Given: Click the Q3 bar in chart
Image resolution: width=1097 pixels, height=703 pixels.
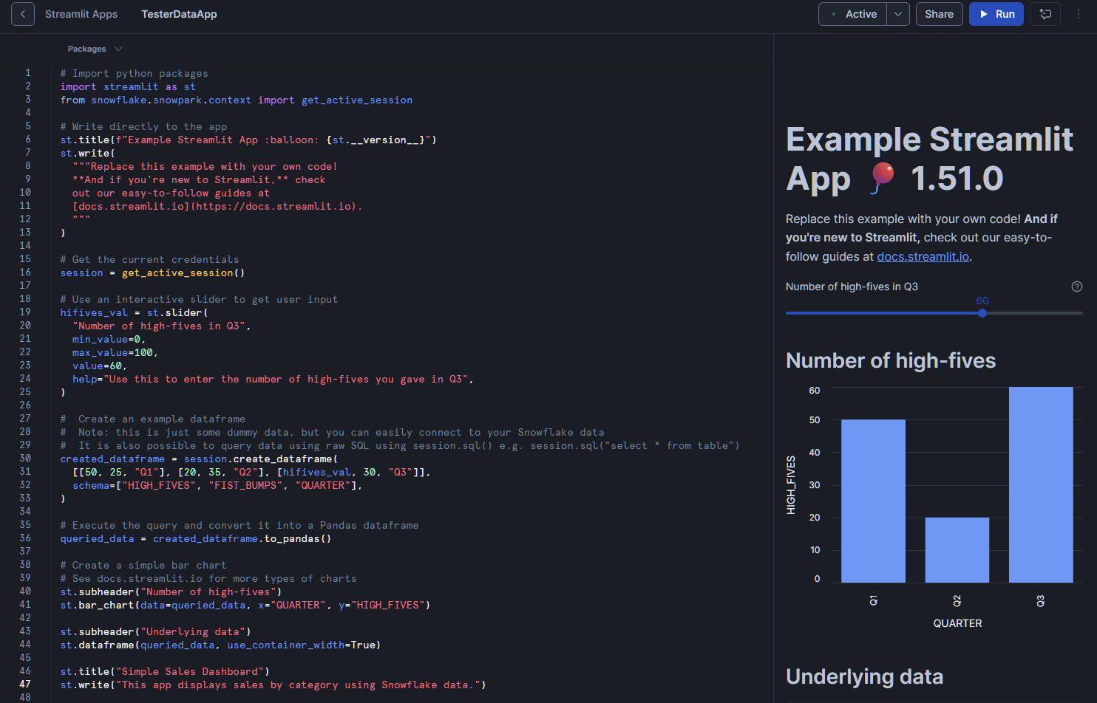Looking at the screenshot, I should coord(1040,484).
